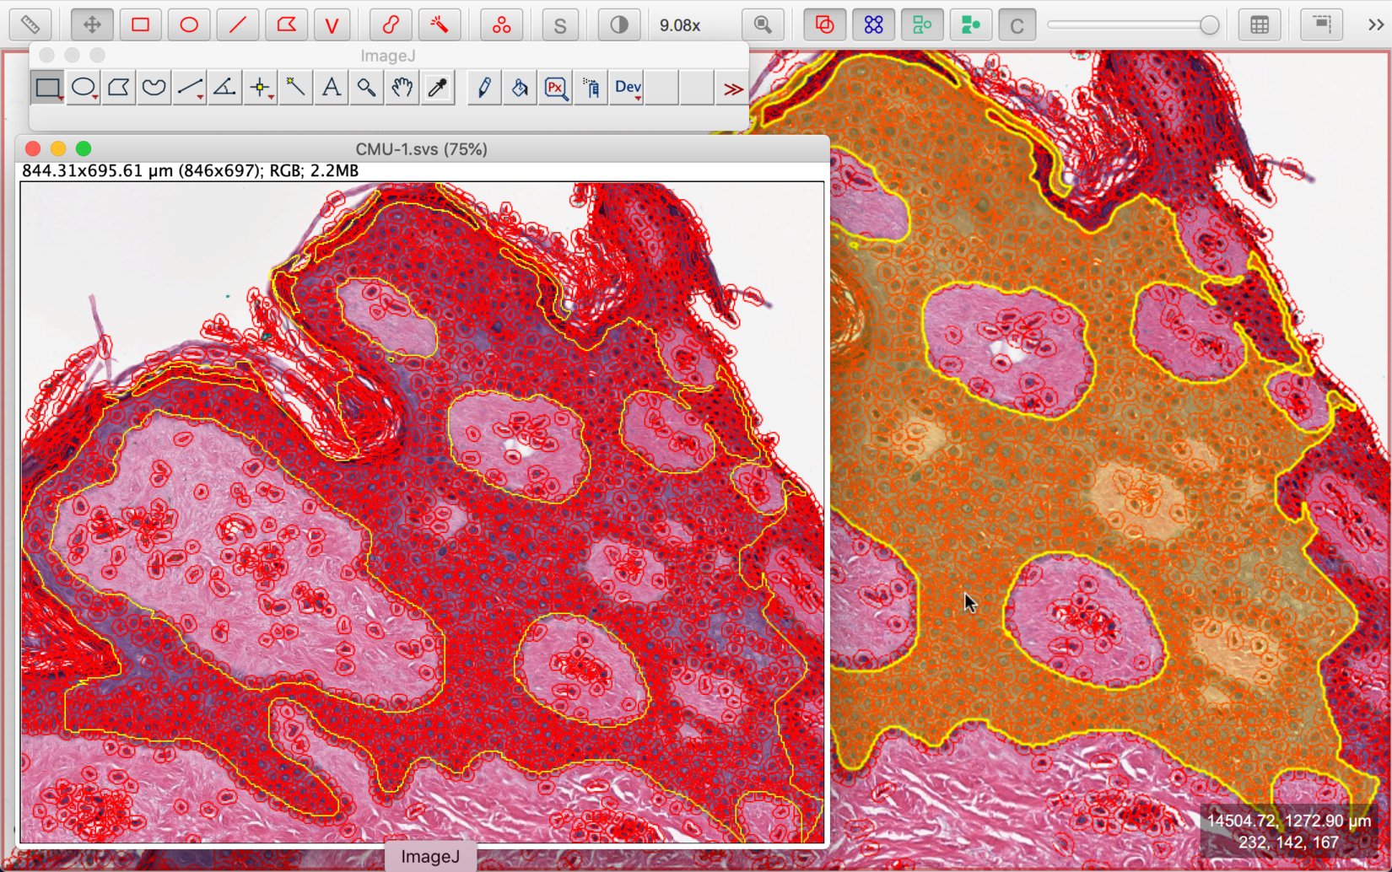Select ImageJ Pixel inspector Px tool

click(x=556, y=87)
